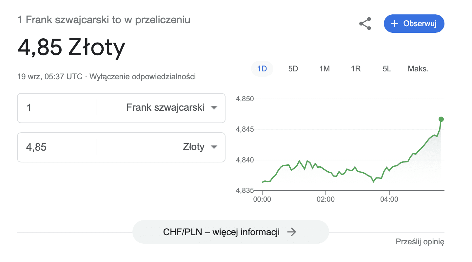472x262 pixels.
Task: Click Prześlij opinię link
Action: 420,242
